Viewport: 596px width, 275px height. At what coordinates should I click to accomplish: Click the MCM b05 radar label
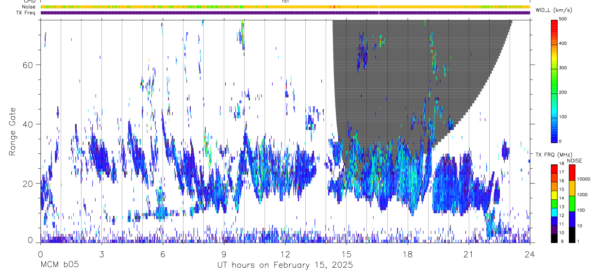point(59,265)
